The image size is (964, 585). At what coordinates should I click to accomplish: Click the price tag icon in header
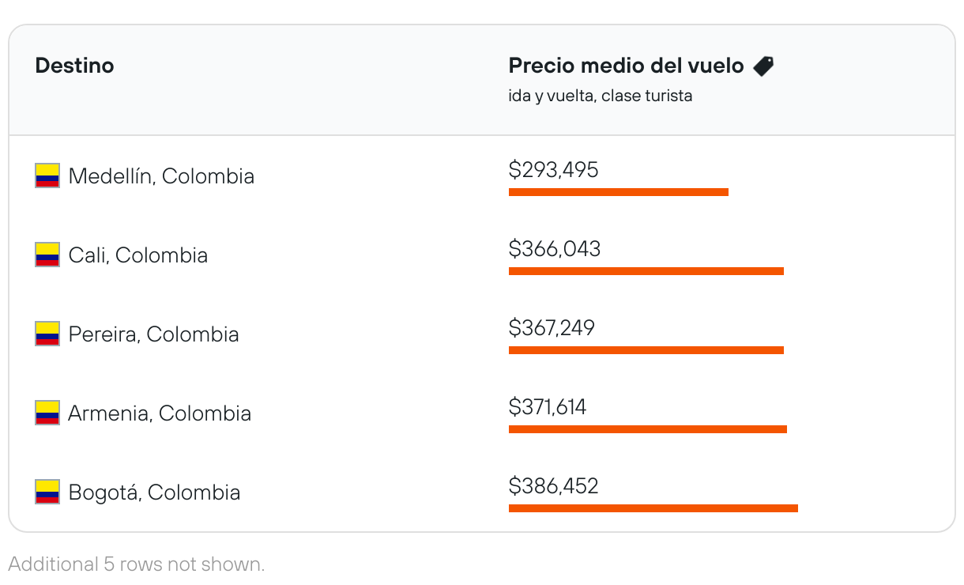click(x=763, y=66)
